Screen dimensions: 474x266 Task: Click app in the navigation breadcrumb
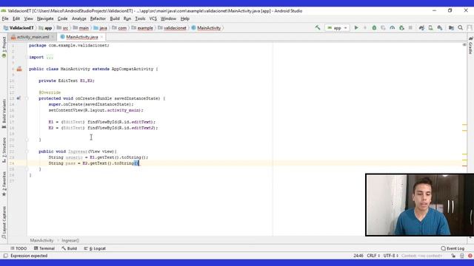(x=45, y=28)
